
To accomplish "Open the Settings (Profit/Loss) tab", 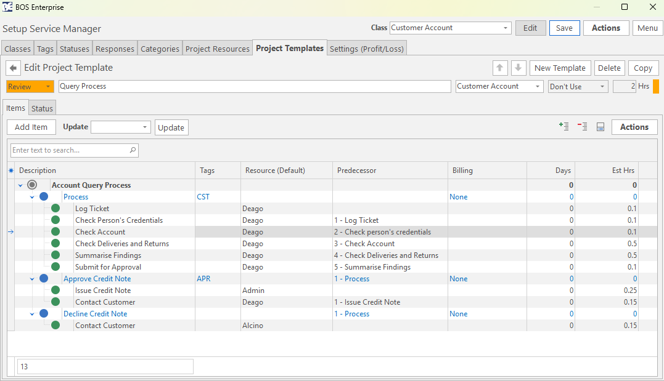I will click(x=367, y=49).
